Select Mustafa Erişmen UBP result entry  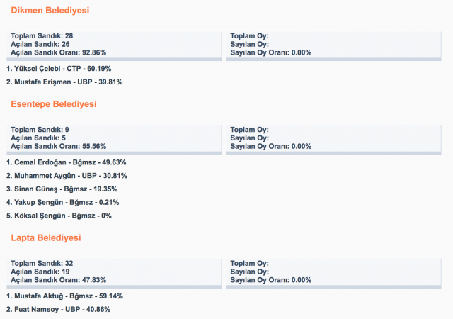click(x=64, y=82)
